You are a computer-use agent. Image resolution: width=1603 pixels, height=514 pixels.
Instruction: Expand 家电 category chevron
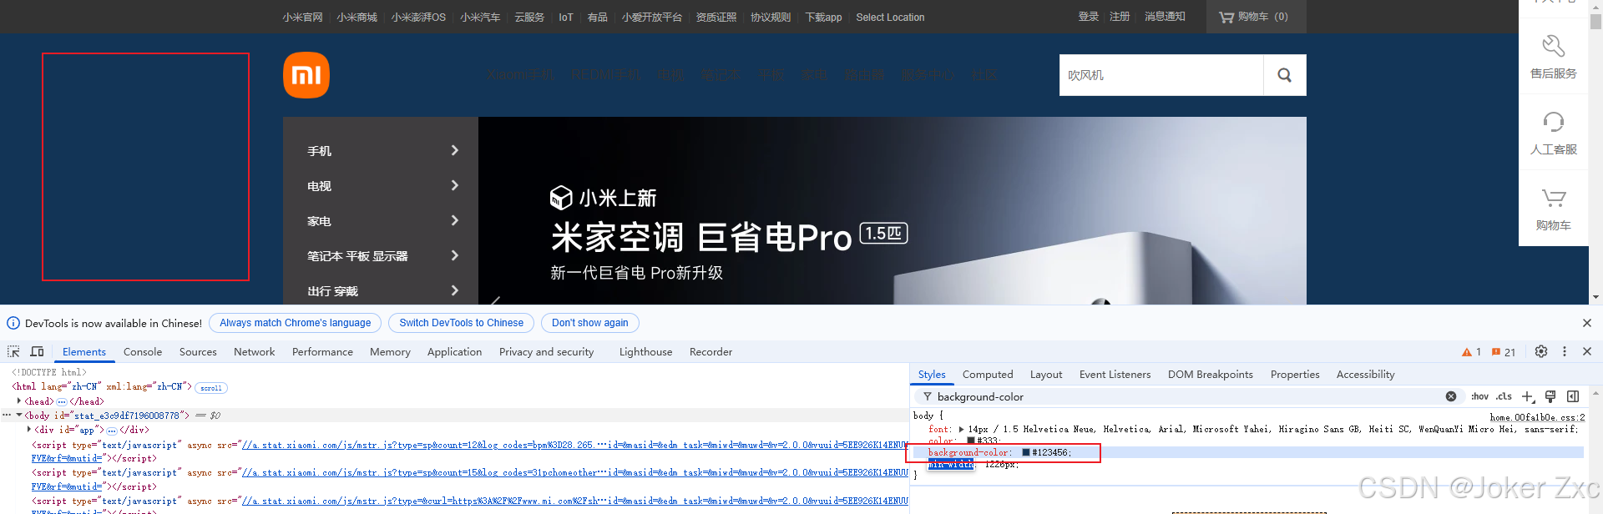455,220
